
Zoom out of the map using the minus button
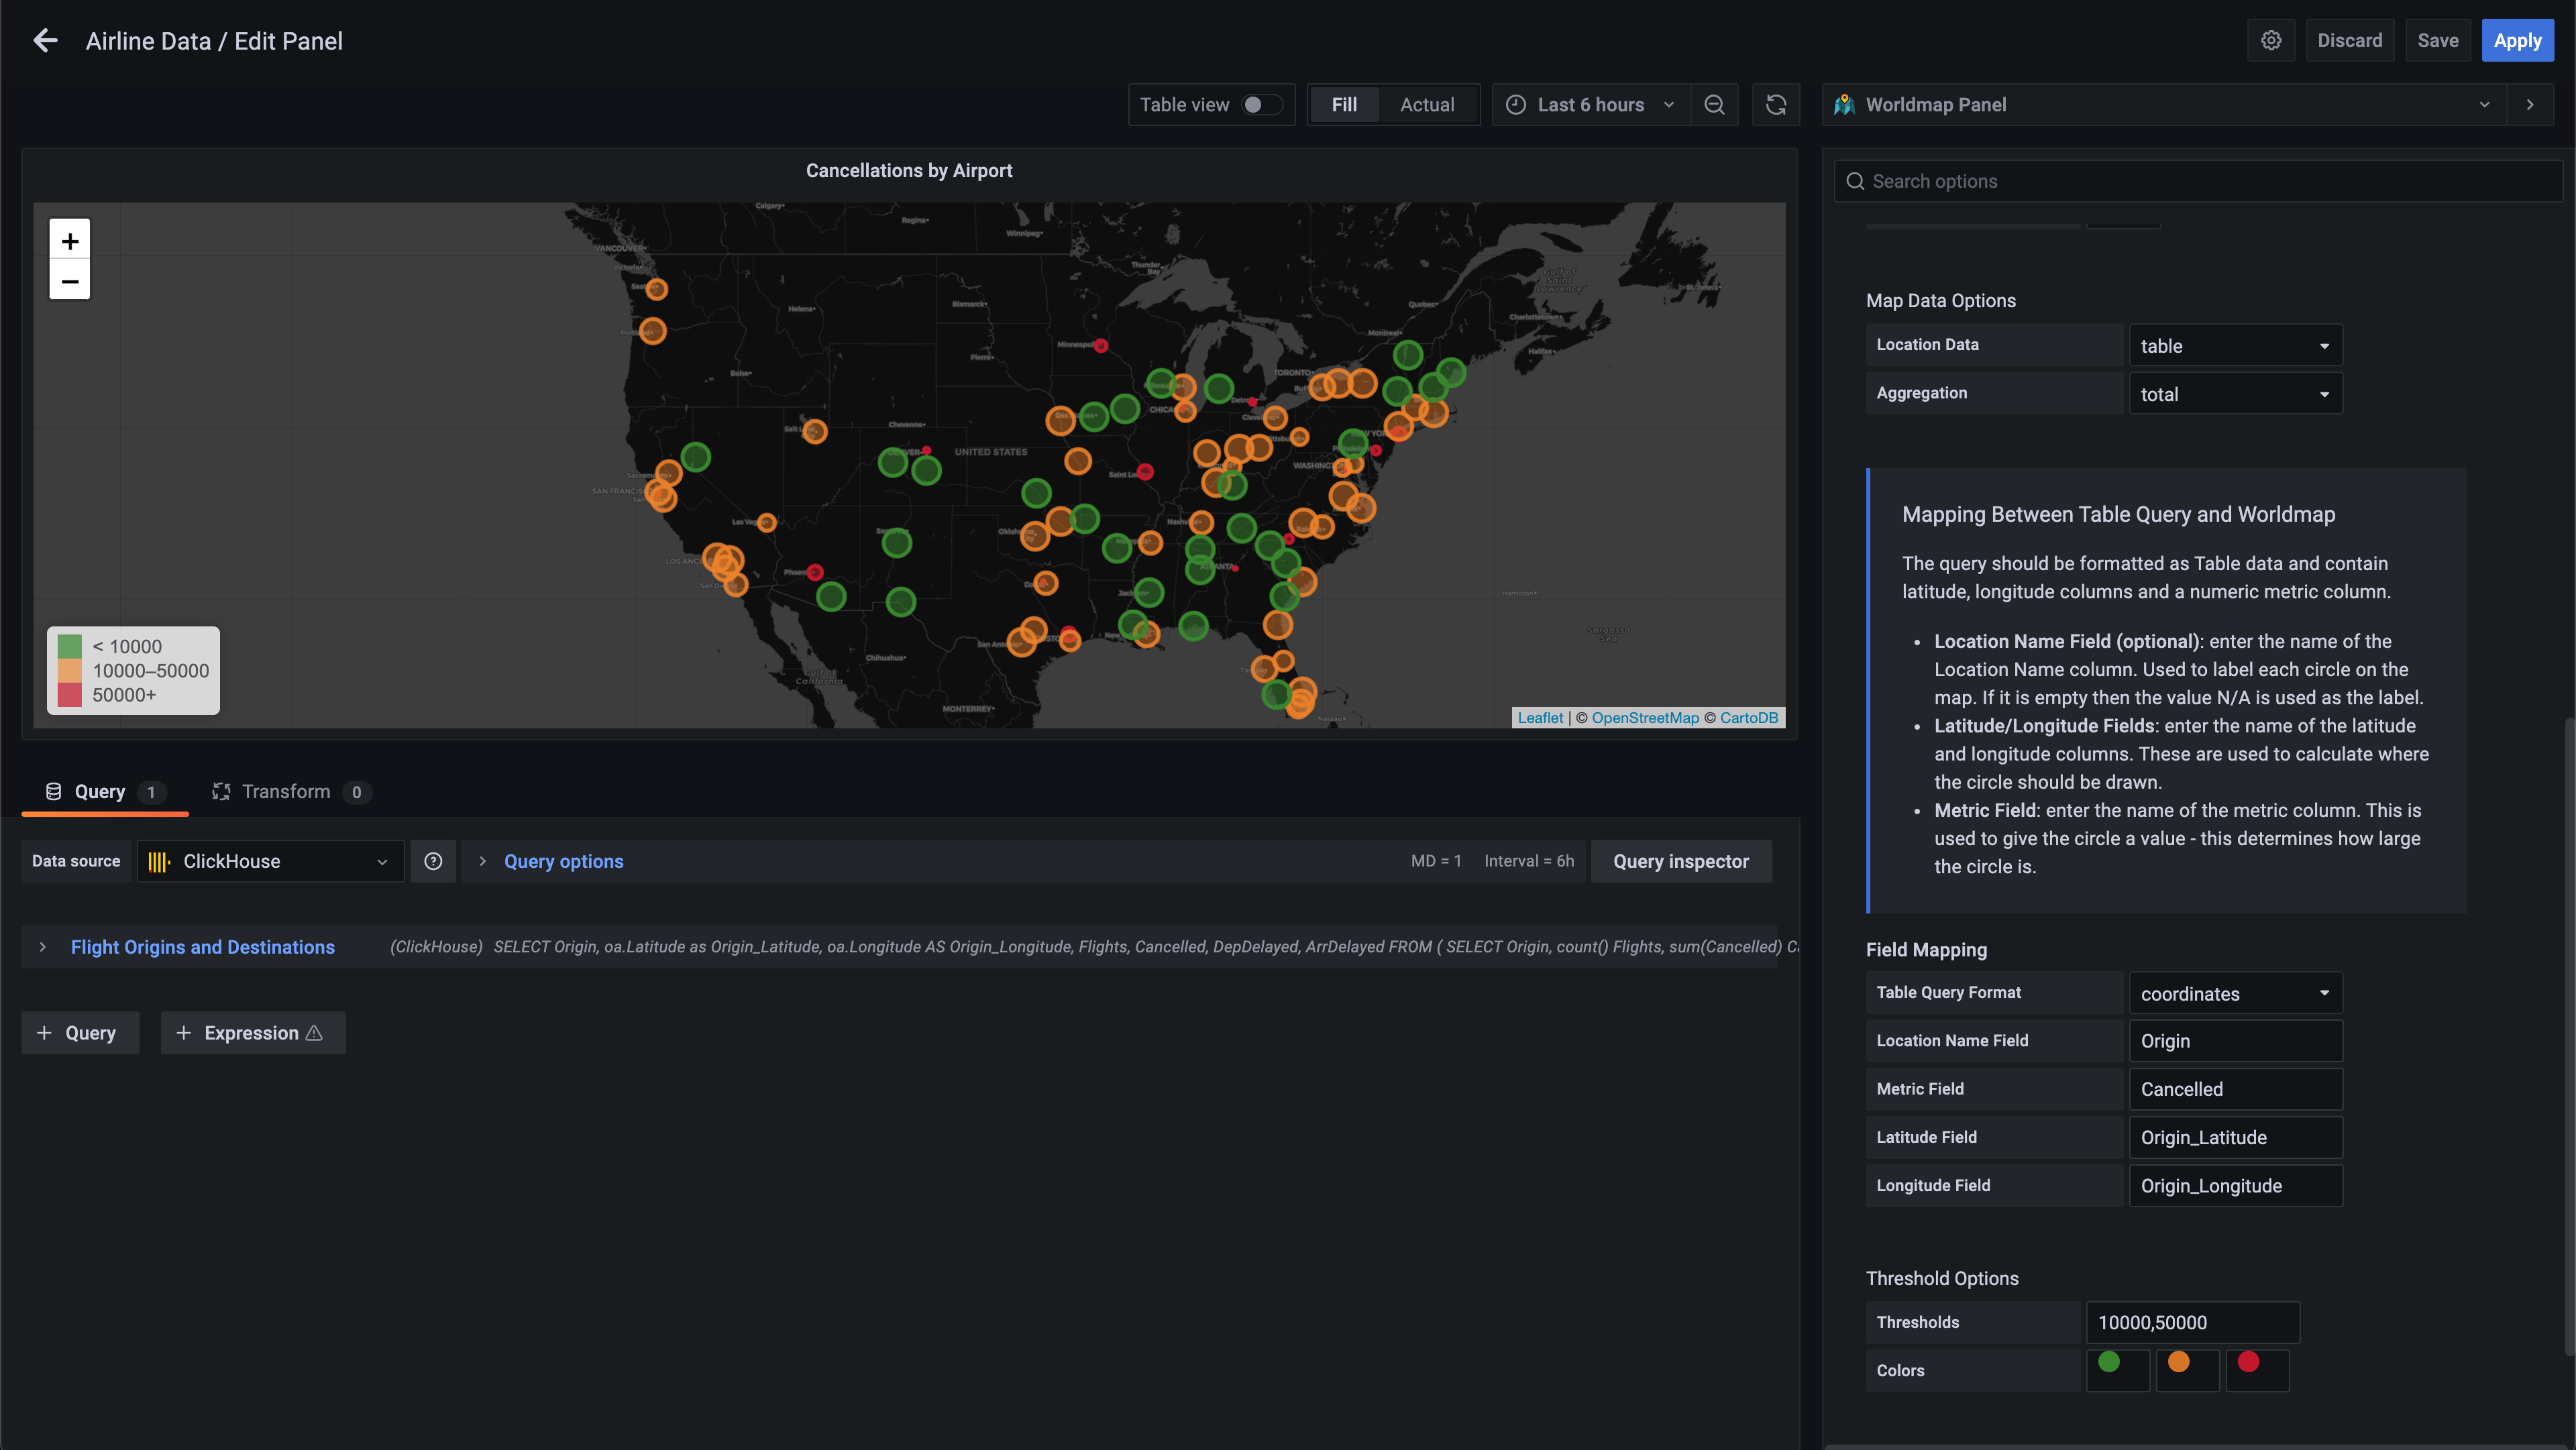[x=69, y=281]
